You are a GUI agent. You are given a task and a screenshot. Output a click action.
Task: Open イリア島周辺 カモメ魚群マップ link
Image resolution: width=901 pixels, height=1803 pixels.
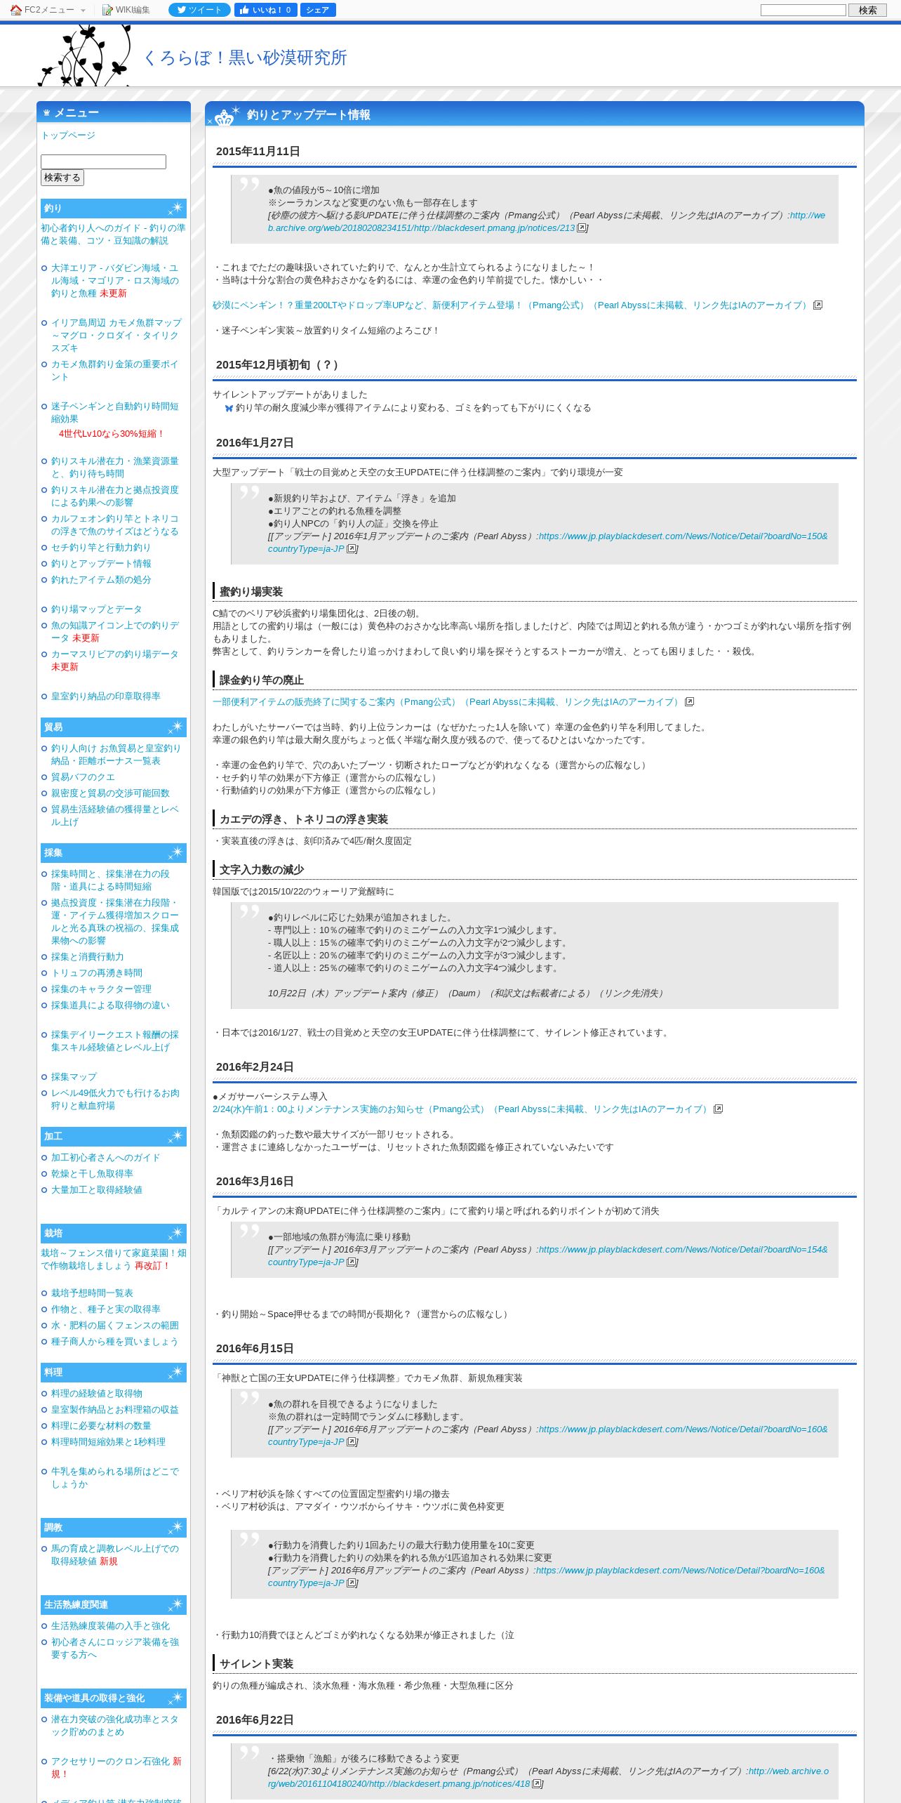(x=116, y=335)
